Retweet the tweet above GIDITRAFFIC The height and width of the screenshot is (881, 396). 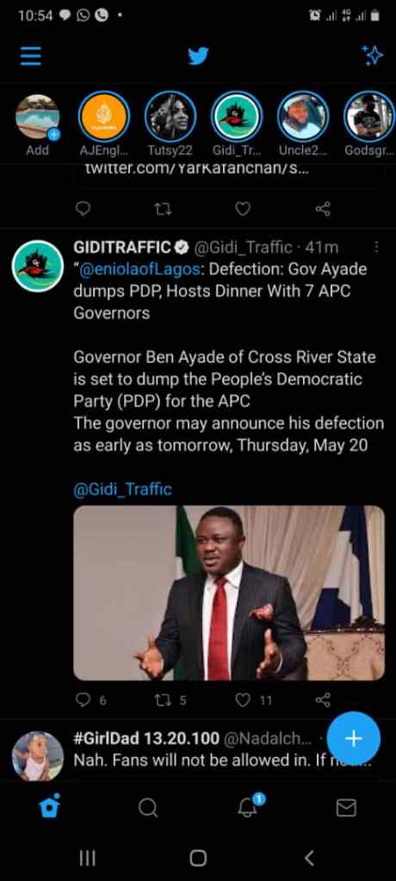[x=163, y=209]
